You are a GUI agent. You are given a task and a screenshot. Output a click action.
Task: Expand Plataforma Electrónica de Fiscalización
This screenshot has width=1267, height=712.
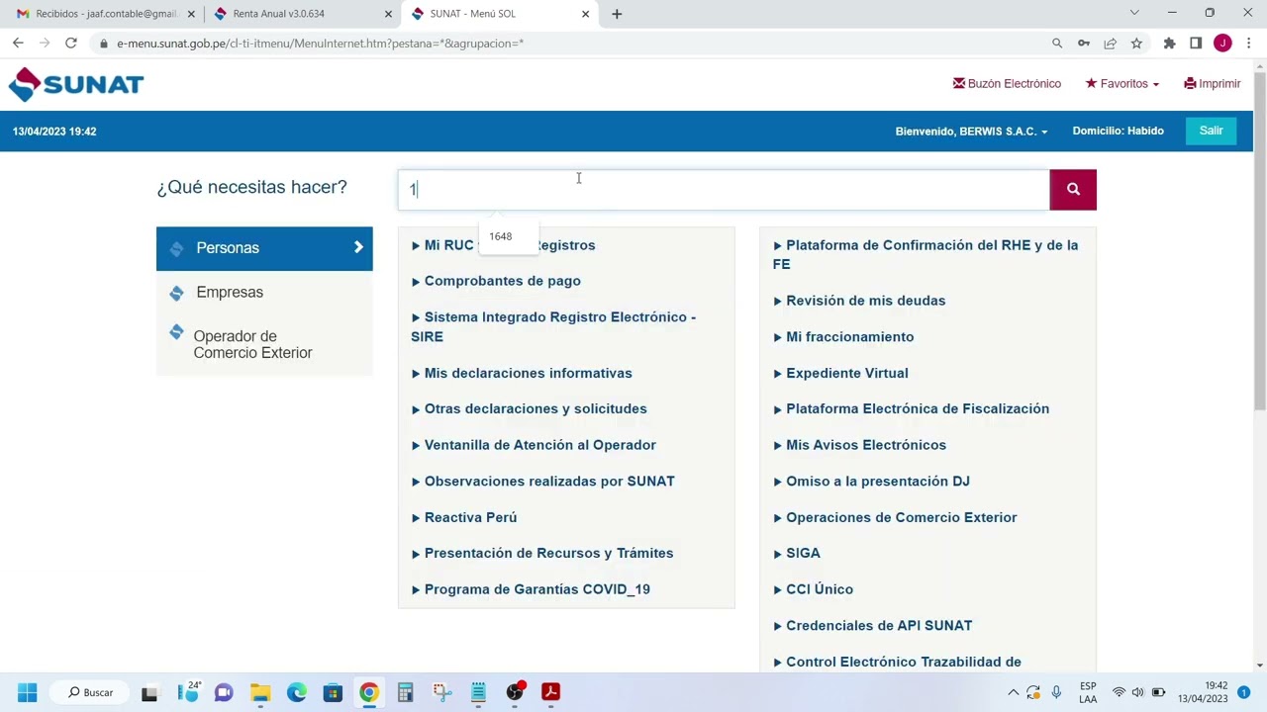[x=911, y=408]
